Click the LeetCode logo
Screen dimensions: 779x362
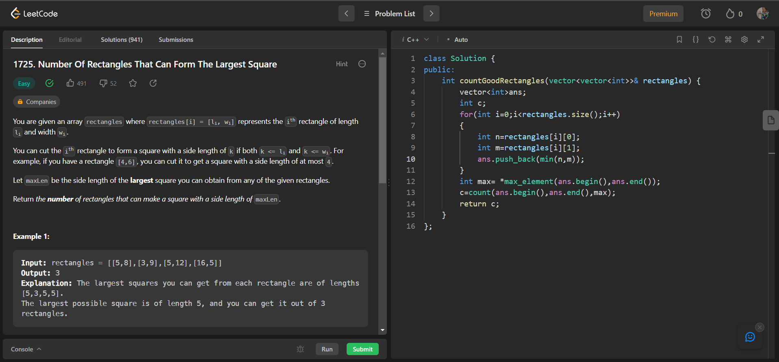pos(34,13)
